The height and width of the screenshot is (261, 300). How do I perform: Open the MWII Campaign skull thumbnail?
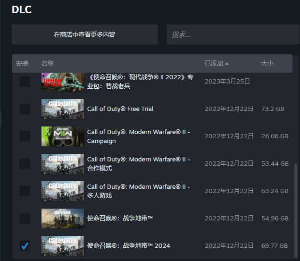pyautogui.click(x=63, y=136)
